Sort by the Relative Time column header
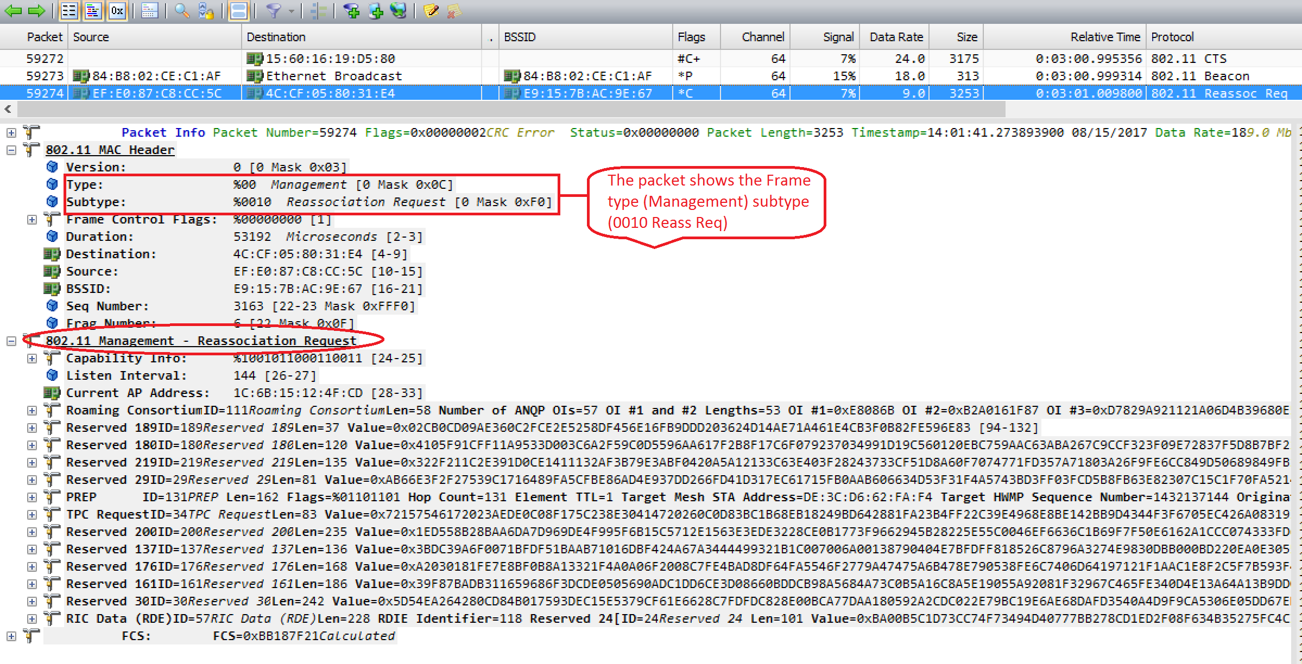1302x664 pixels. (1104, 36)
